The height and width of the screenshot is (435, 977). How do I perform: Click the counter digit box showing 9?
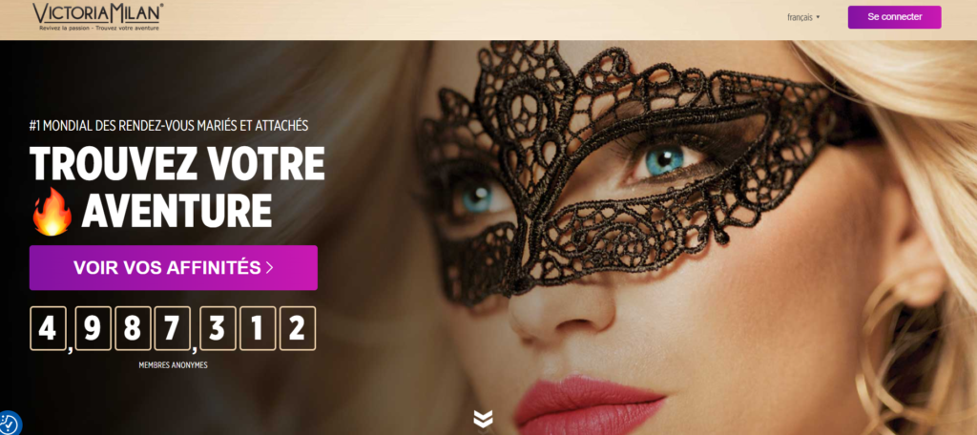pos(93,328)
